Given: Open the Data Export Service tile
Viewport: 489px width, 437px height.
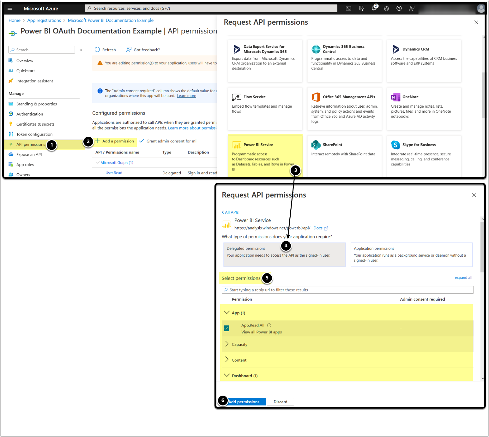Looking at the screenshot, I should [x=265, y=61].
